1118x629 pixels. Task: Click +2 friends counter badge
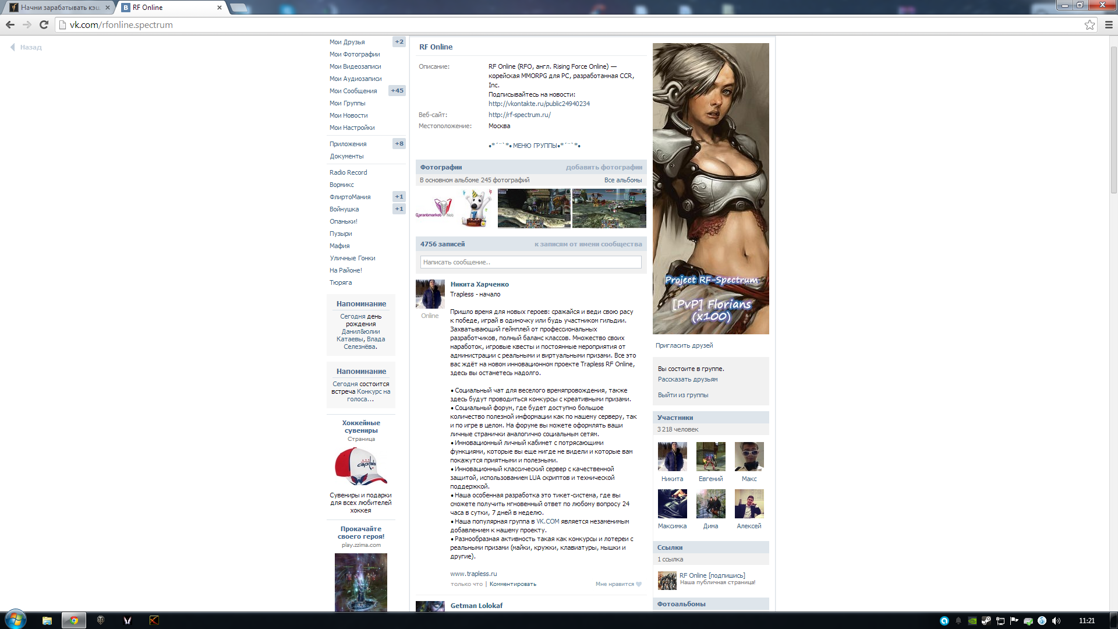(x=399, y=42)
